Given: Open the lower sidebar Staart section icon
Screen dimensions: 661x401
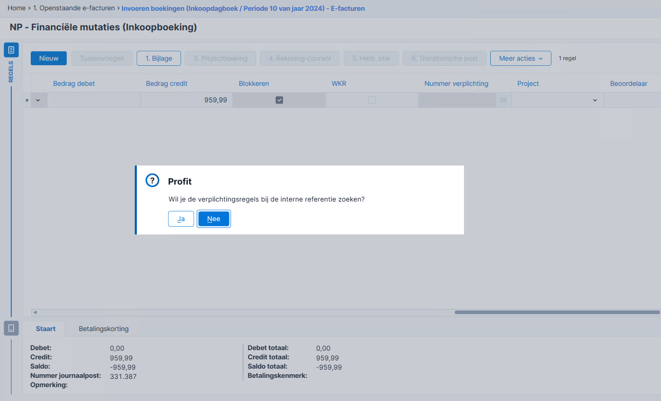Looking at the screenshot, I should [11, 328].
